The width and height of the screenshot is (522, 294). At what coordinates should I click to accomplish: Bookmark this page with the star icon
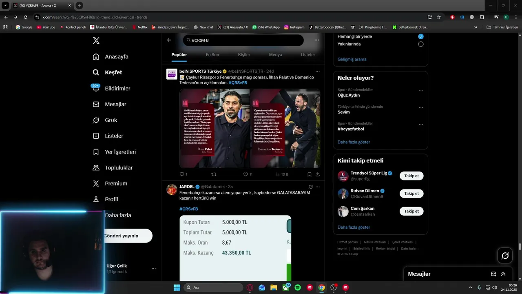coord(439,17)
